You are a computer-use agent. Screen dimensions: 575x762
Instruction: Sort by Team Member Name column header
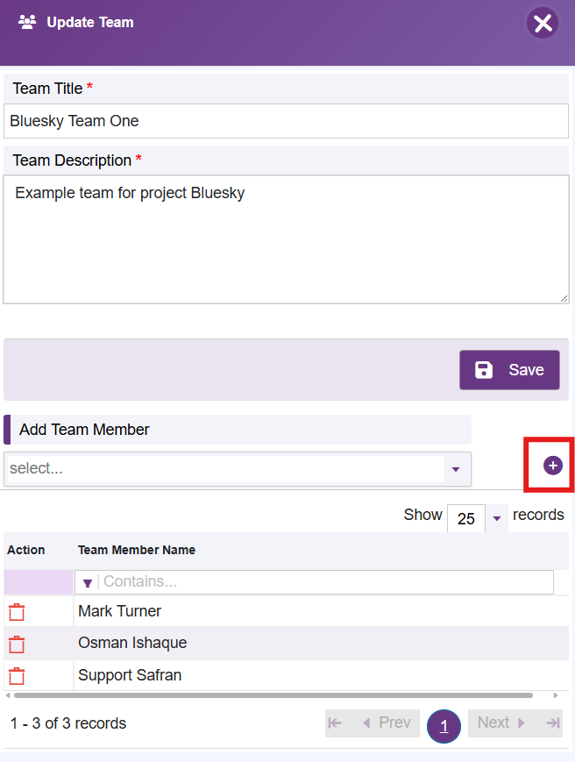tap(137, 550)
